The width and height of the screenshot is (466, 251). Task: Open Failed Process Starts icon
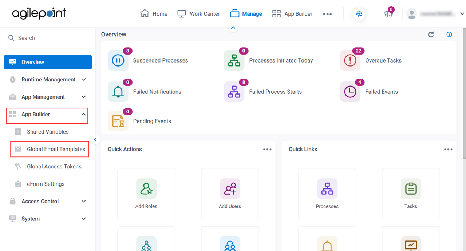pos(234,92)
